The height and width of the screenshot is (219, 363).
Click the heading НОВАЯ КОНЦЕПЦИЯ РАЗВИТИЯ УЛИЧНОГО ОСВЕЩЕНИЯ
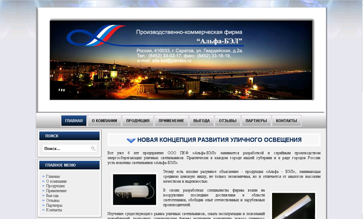pyautogui.click(x=219, y=140)
